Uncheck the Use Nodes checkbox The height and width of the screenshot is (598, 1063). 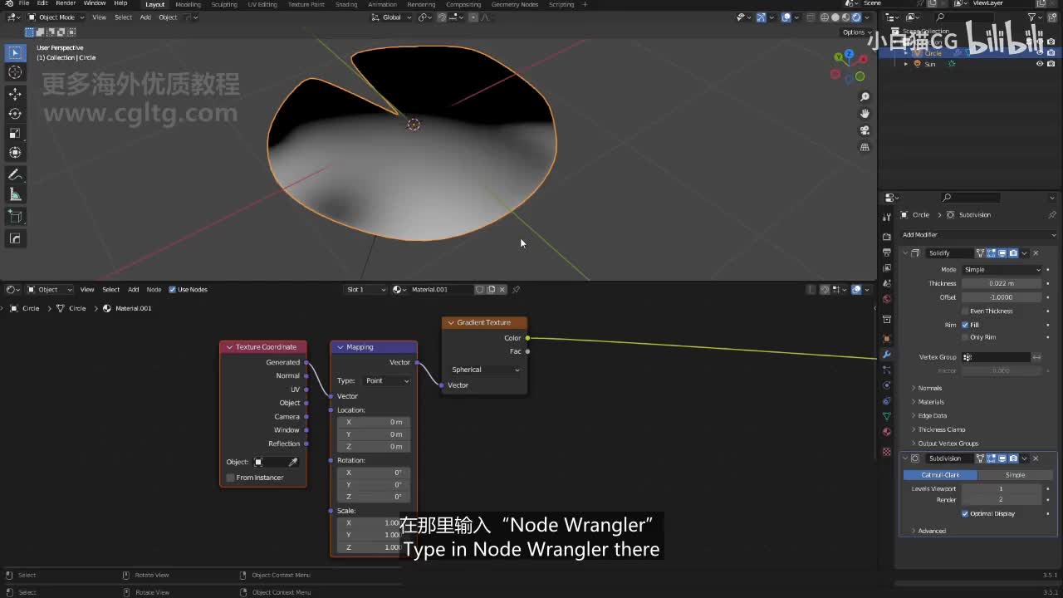coord(173,290)
